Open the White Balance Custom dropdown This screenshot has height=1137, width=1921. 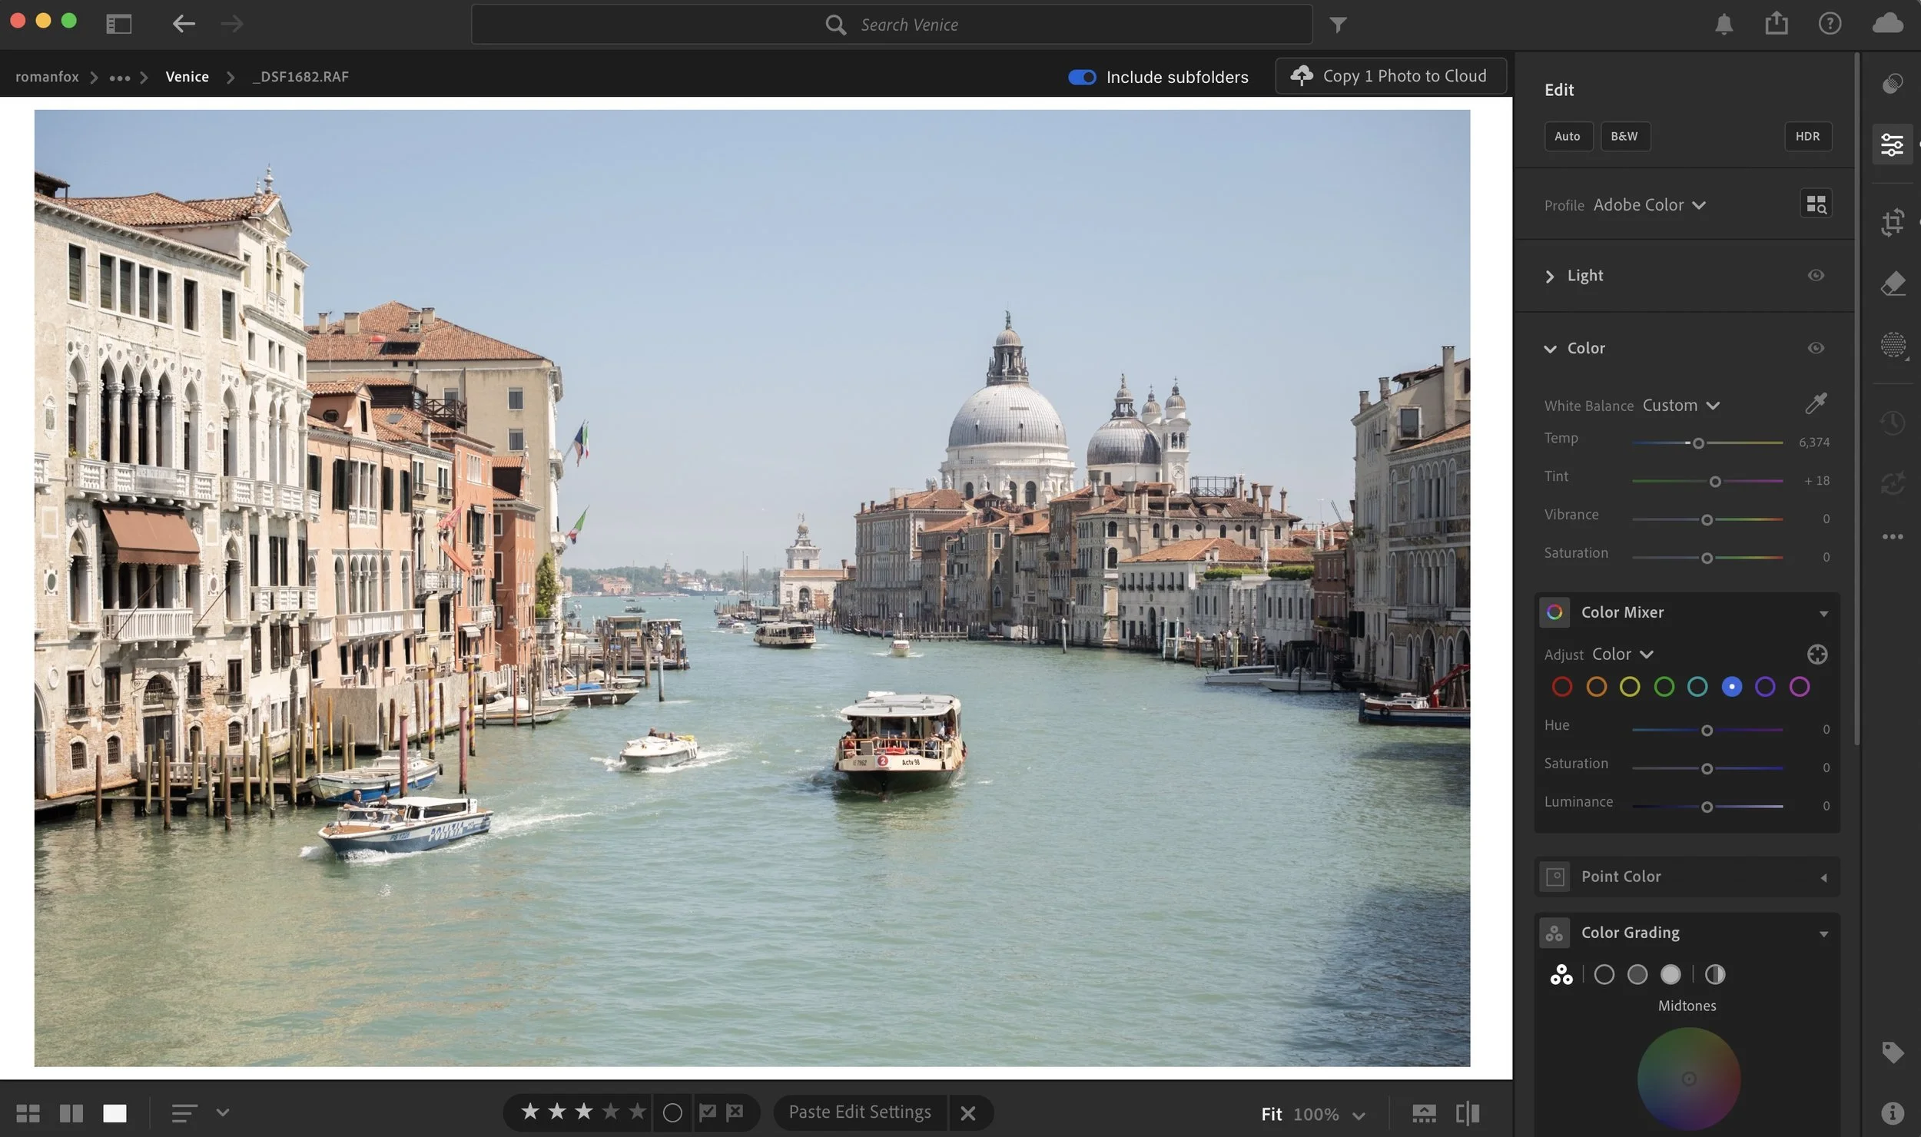[1680, 406]
